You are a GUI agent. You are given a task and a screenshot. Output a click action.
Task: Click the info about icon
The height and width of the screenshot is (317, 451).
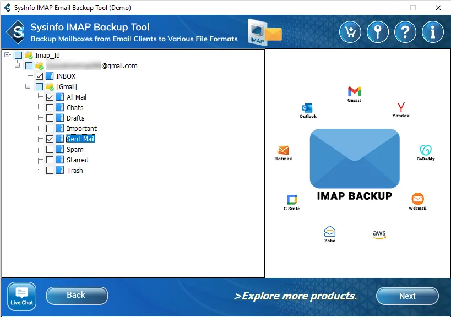pos(433,32)
